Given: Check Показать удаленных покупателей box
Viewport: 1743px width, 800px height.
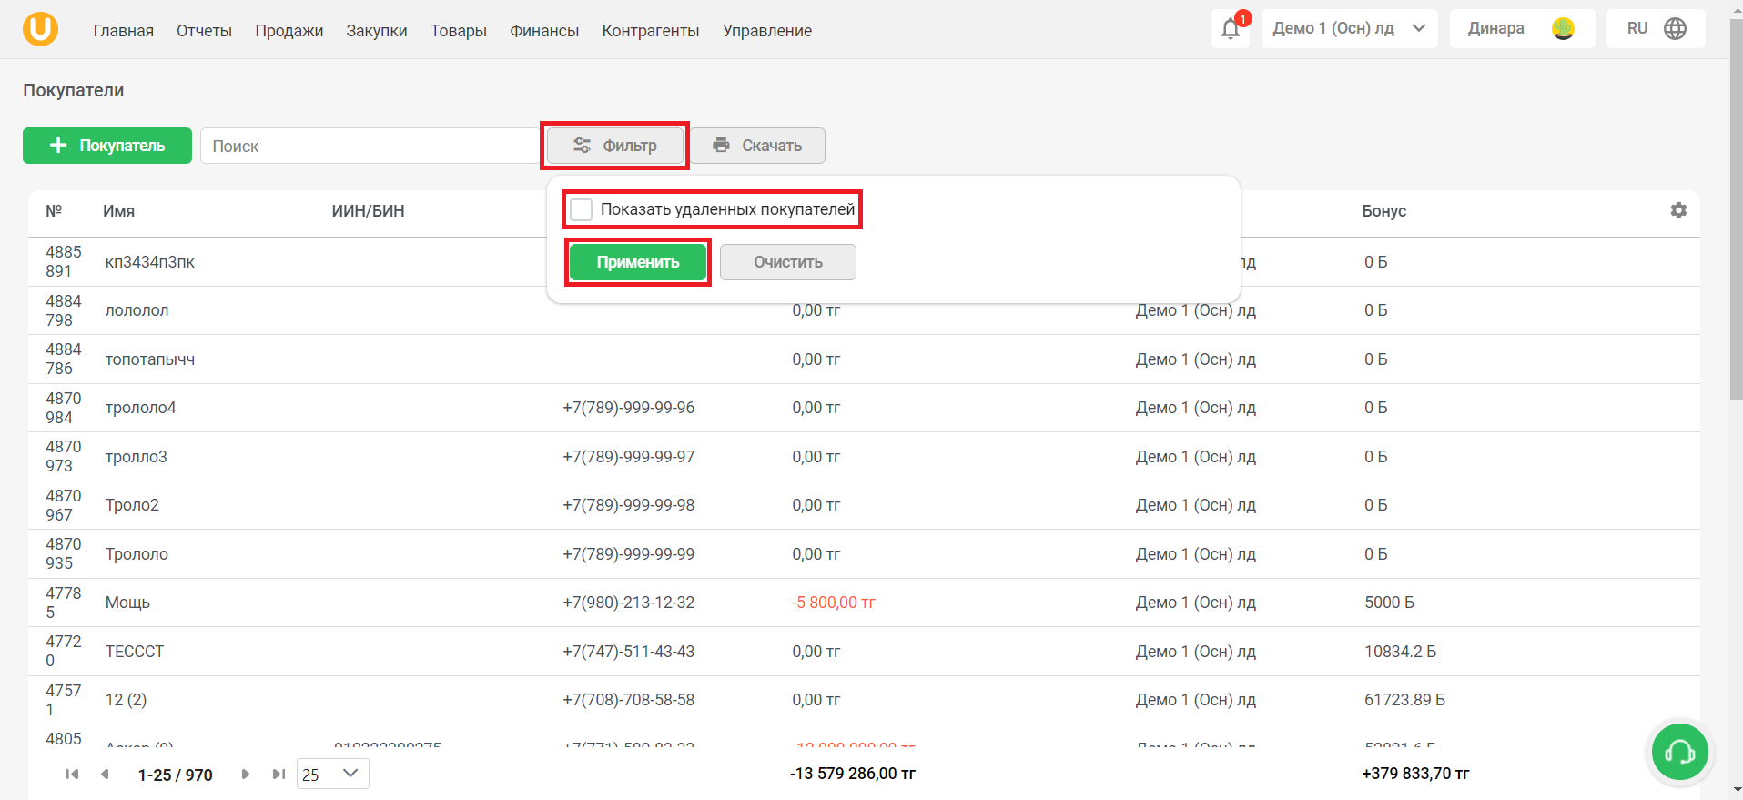Looking at the screenshot, I should 581,210.
